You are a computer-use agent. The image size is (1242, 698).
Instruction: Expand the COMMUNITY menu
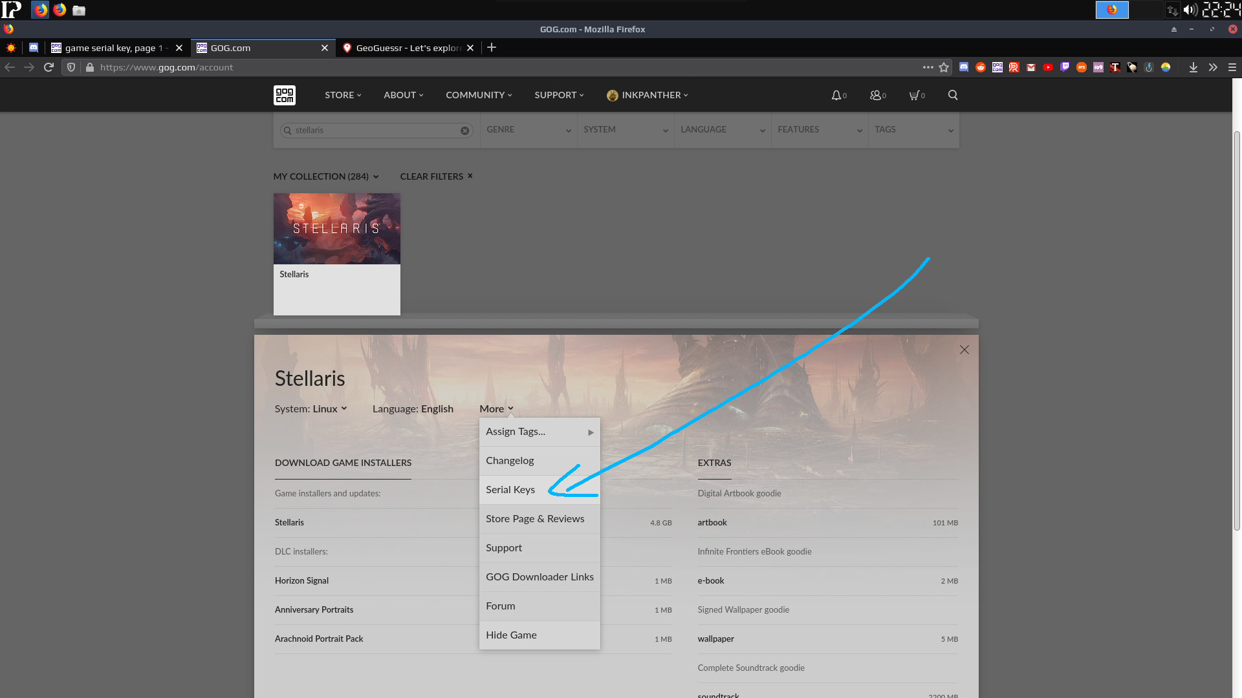[479, 95]
